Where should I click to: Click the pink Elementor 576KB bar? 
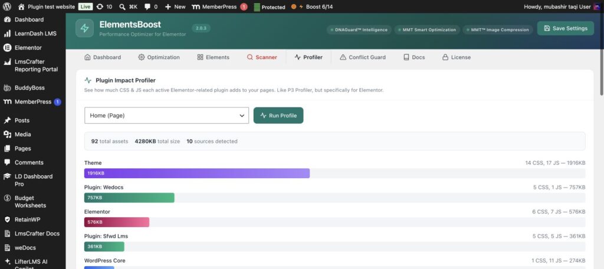pos(117,222)
